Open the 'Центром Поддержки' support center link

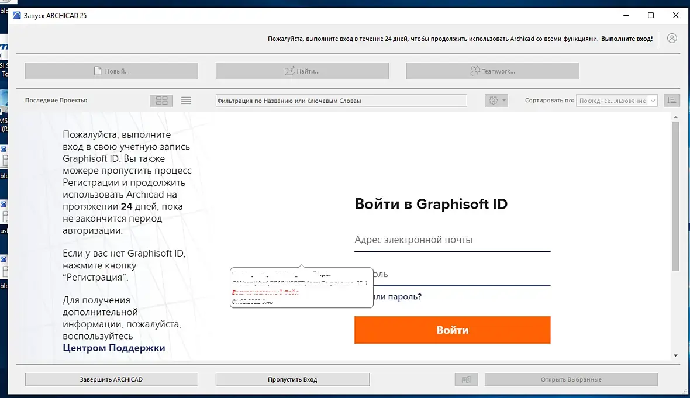pyautogui.click(x=114, y=348)
